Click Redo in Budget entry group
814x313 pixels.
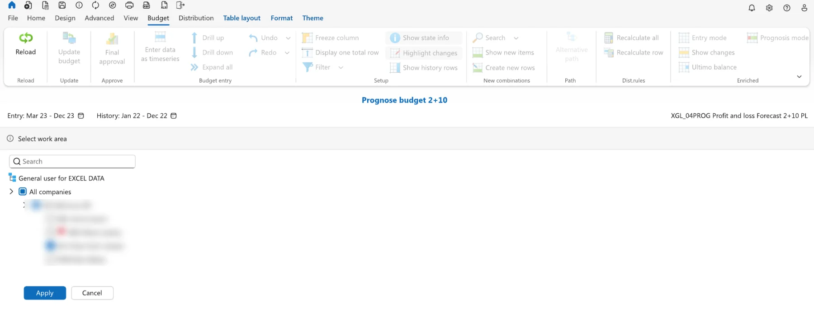click(x=263, y=52)
